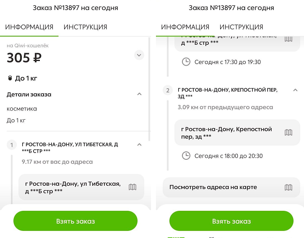
Task: Collapse the Крепостной пер address step
Action: pos(295,90)
